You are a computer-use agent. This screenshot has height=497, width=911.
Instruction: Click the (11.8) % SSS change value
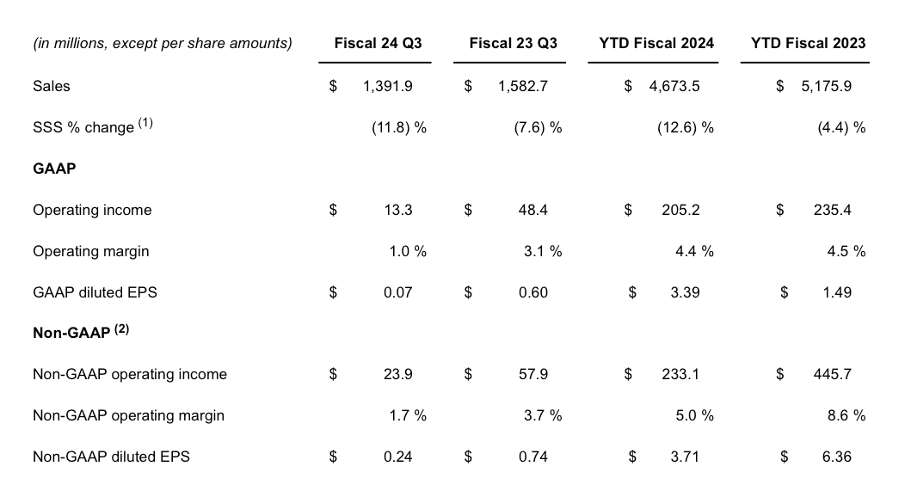pyautogui.click(x=399, y=127)
